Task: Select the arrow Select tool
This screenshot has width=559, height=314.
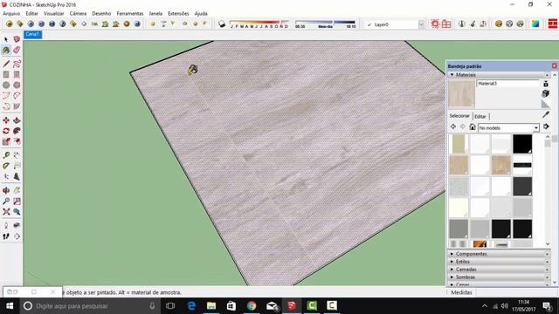Action: click(6, 39)
